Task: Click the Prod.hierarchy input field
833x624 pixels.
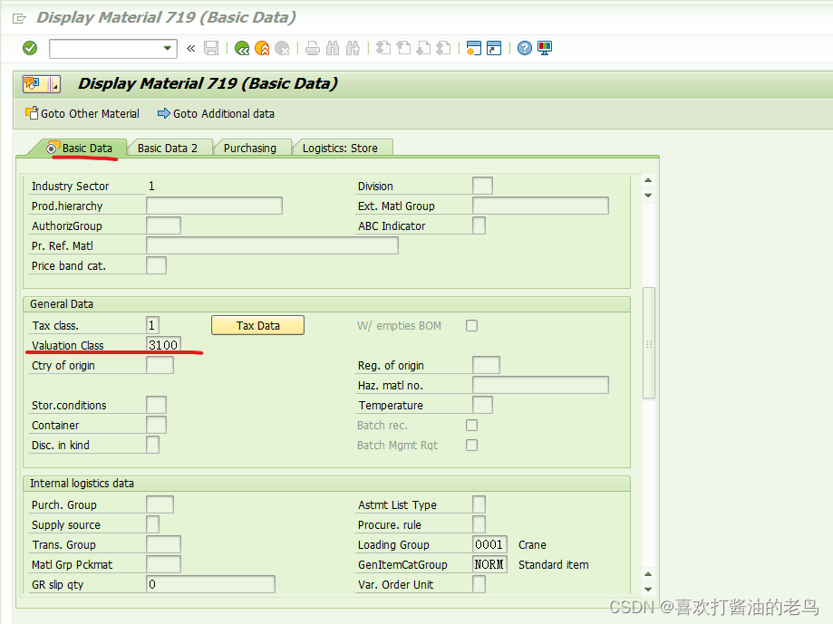Action: coord(214,206)
